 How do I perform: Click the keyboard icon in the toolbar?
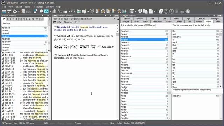(x=28, y=12)
